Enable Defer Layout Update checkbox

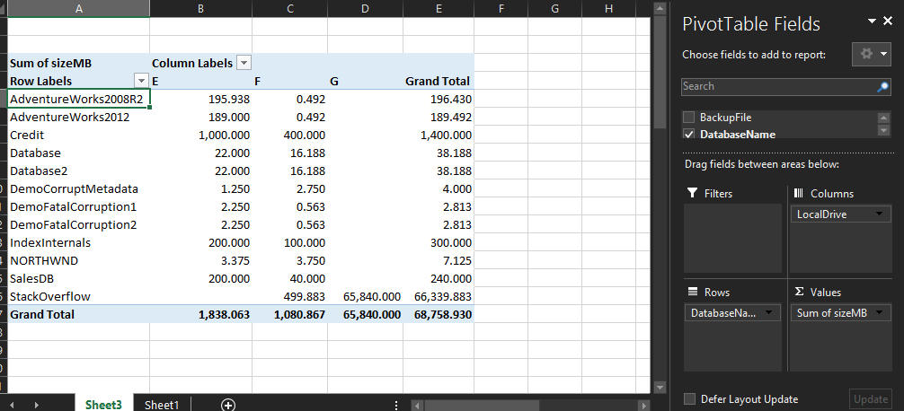(689, 399)
